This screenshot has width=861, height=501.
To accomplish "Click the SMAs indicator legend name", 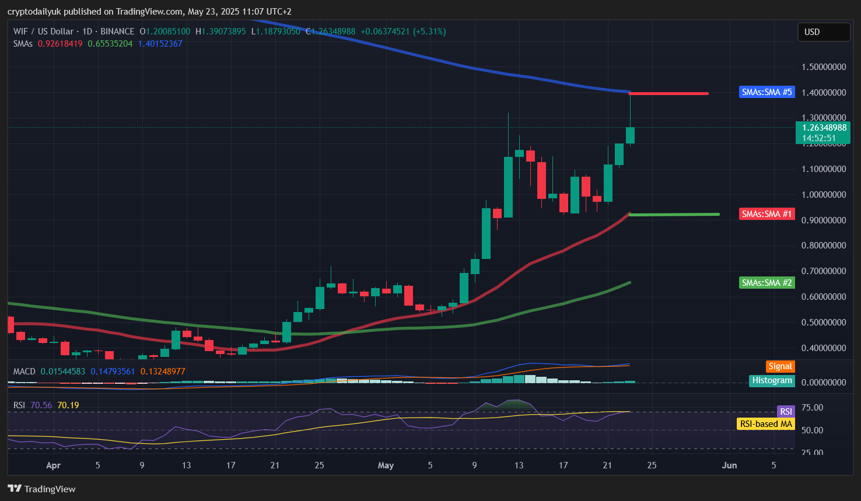I will click(23, 44).
